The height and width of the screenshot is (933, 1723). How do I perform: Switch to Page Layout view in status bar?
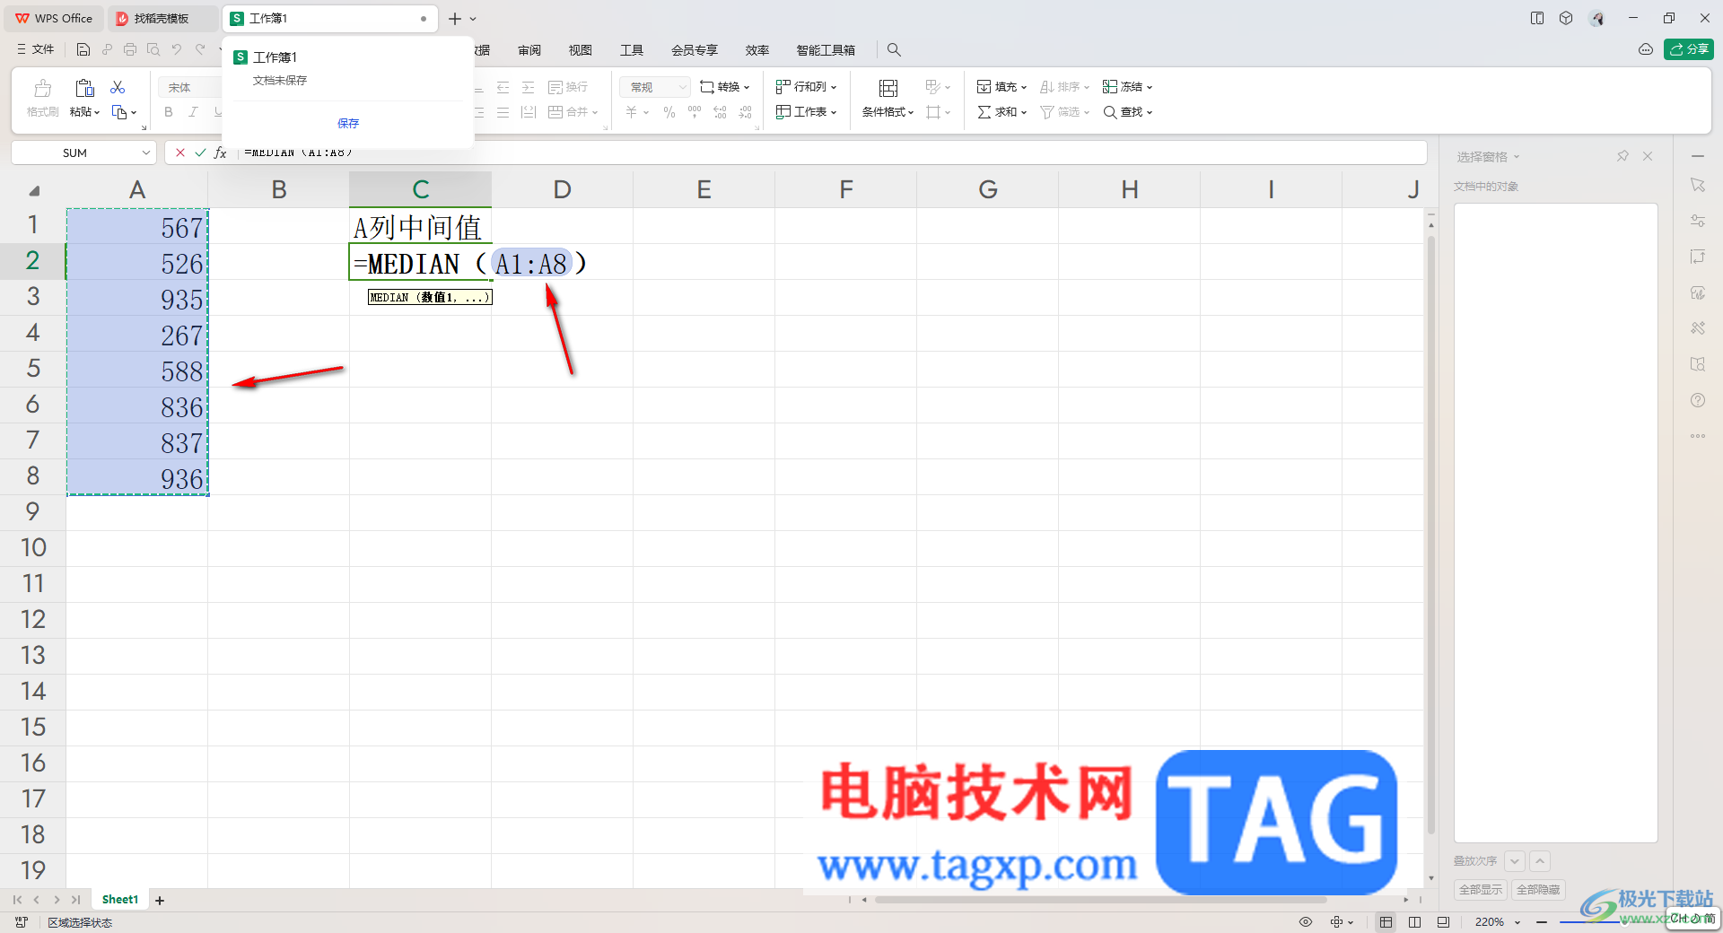(1443, 922)
